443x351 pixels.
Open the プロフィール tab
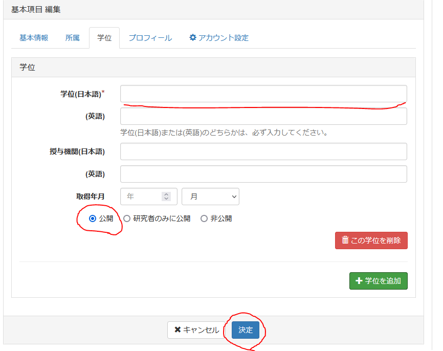[x=150, y=38]
